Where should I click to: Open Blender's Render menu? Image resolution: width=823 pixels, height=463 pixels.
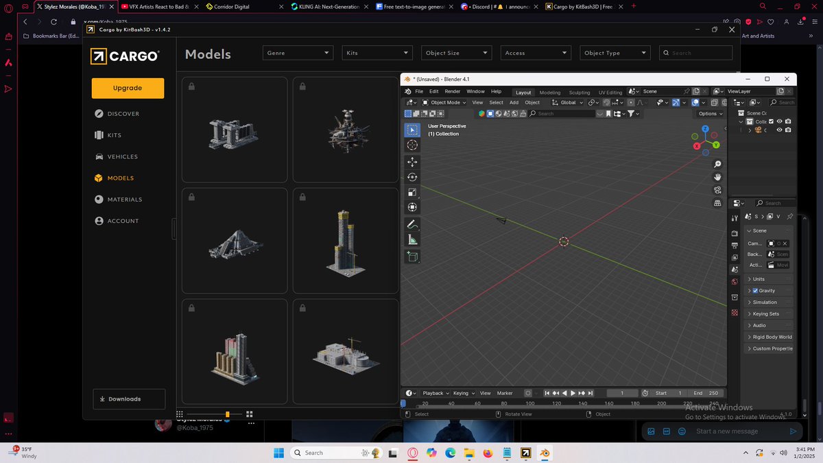click(453, 91)
